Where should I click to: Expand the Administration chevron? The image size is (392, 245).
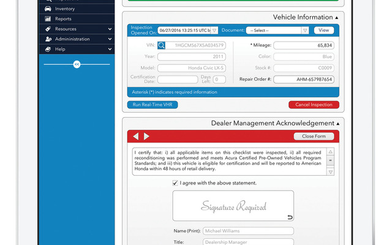pyautogui.click(x=110, y=39)
